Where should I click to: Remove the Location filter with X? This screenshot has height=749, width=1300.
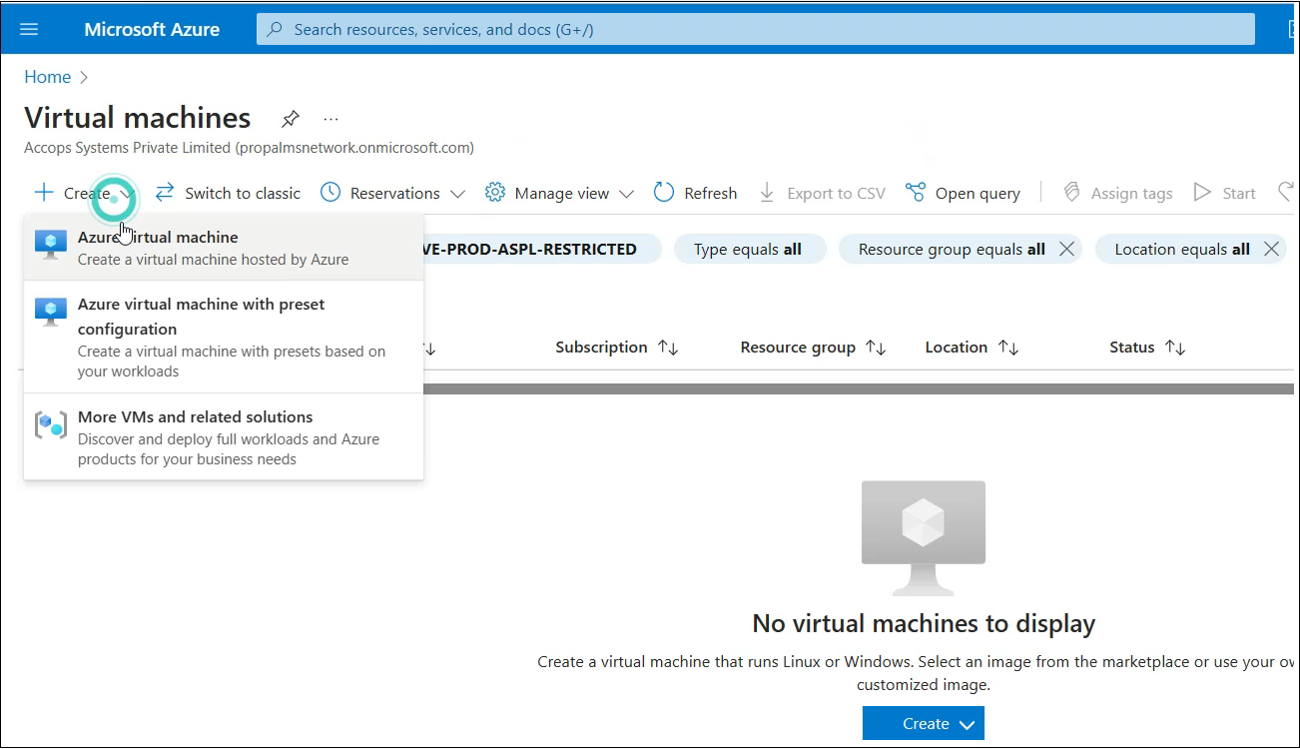tap(1271, 249)
